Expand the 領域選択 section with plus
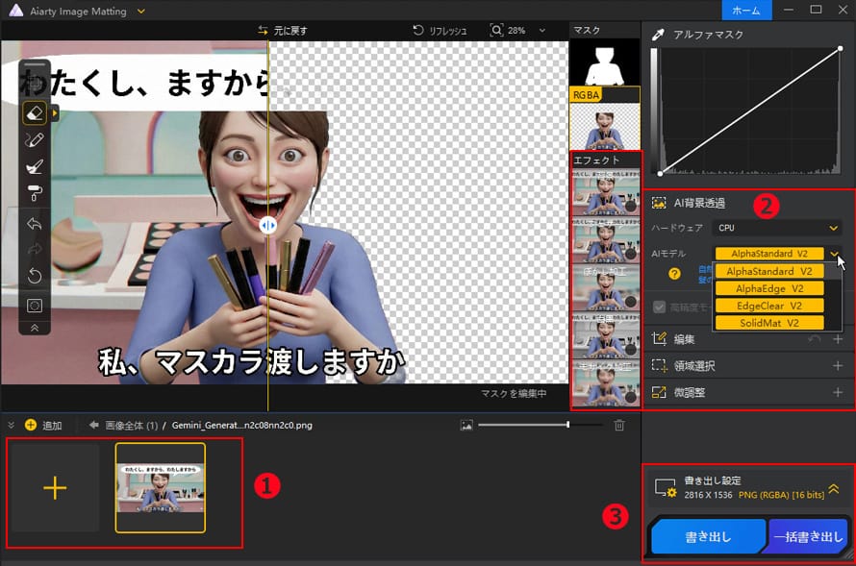 pos(837,366)
